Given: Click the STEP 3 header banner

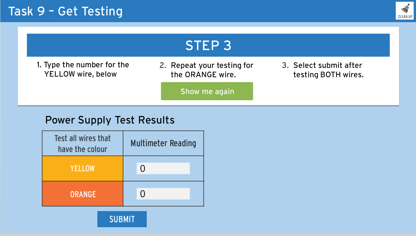Looking at the screenshot, I should (208, 45).
